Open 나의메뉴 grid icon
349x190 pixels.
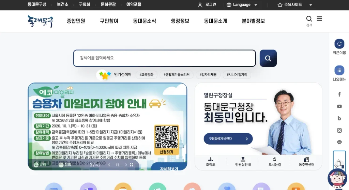(x=339, y=70)
